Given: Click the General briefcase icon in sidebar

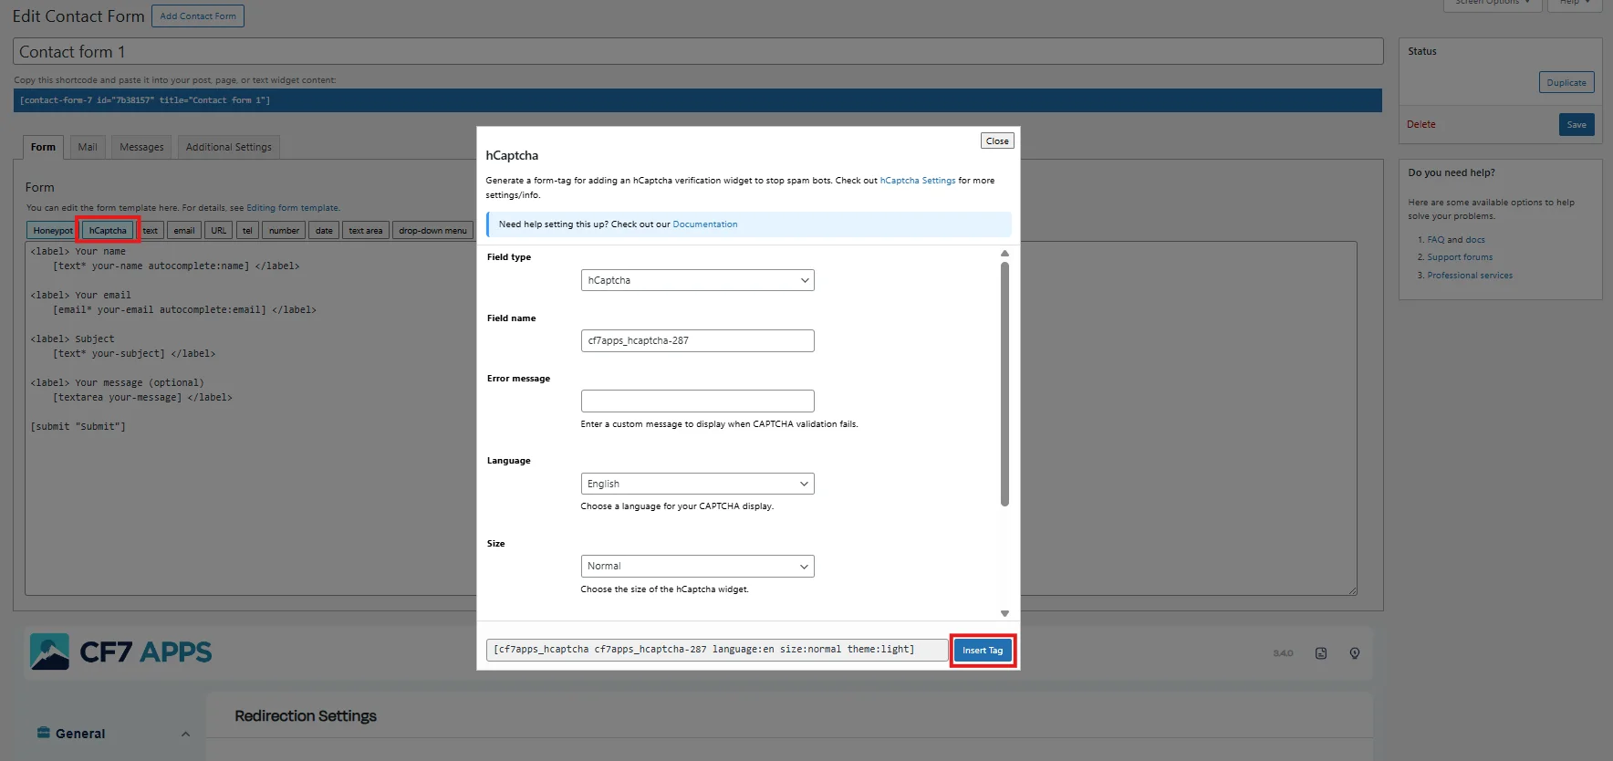Looking at the screenshot, I should [x=44, y=733].
